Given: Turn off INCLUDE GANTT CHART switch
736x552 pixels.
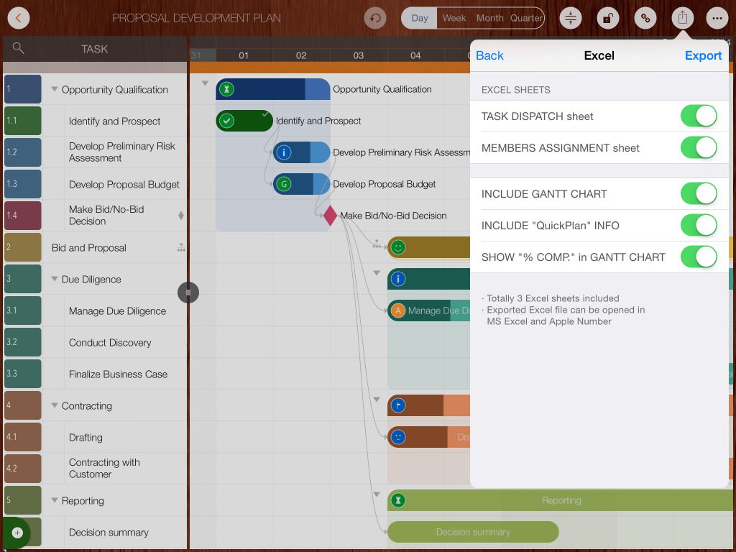Looking at the screenshot, I should (698, 193).
